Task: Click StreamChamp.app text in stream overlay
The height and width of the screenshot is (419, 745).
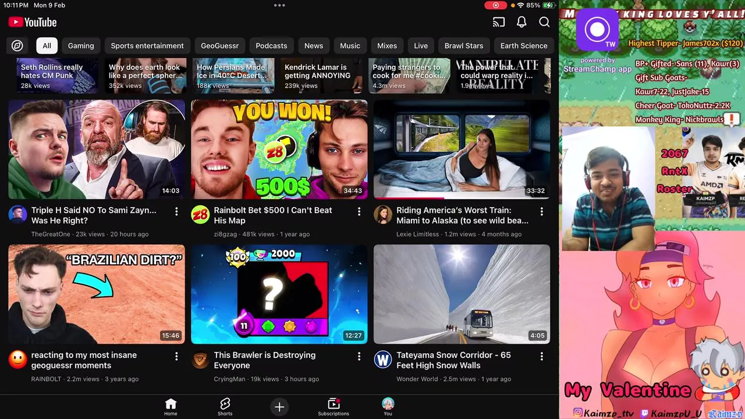Action: [598, 69]
